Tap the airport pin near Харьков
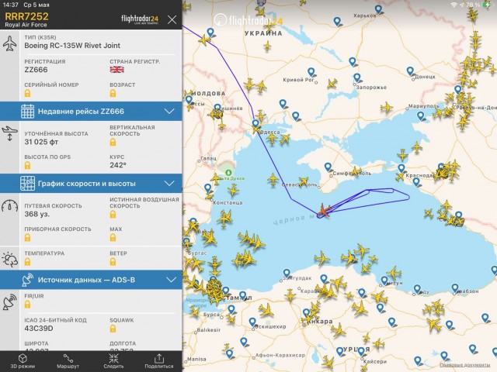Viewport: 497px width, 372px height. [378, 9]
